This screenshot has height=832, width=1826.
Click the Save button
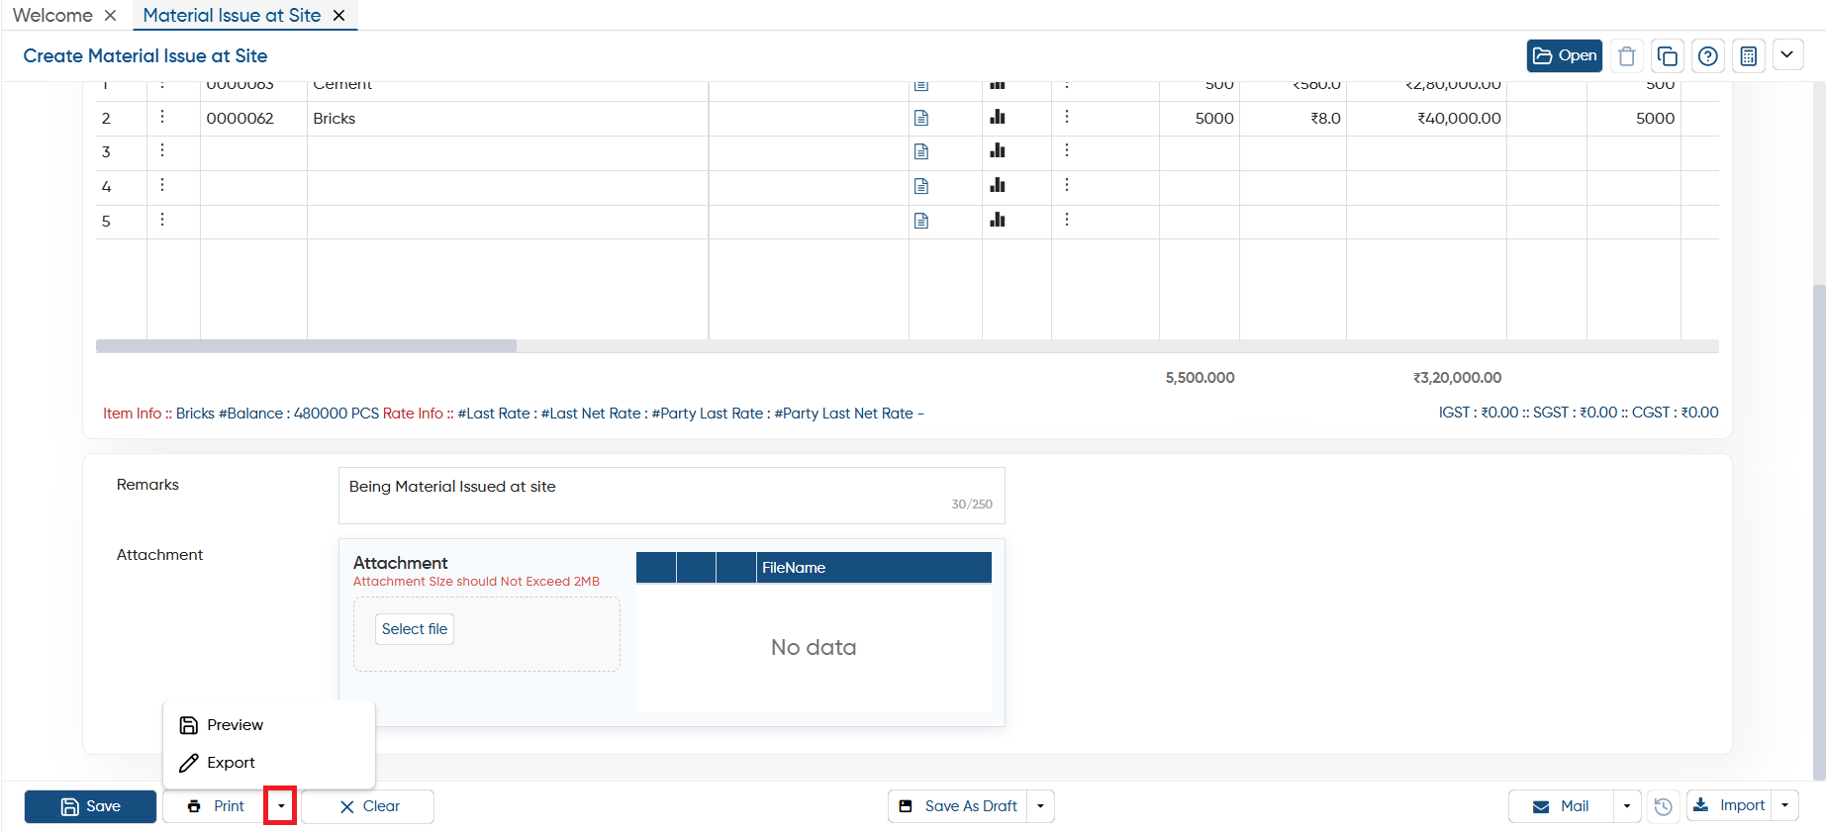(x=90, y=806)
